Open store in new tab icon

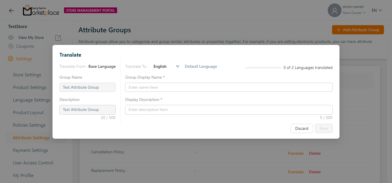[x=58, y=38]
